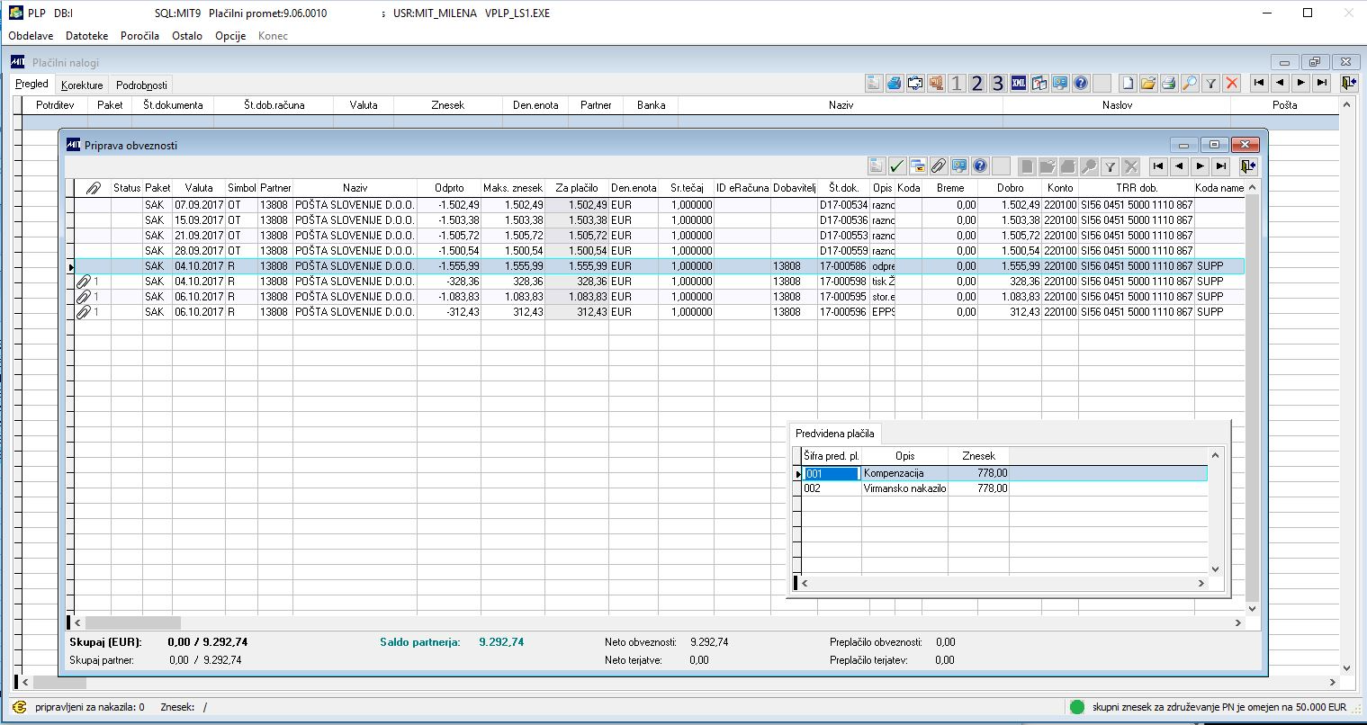Open the magnifier search in Plačilni nalogi toolbar
This screenshot has width=1367, height=725.
pos(1190,84)
